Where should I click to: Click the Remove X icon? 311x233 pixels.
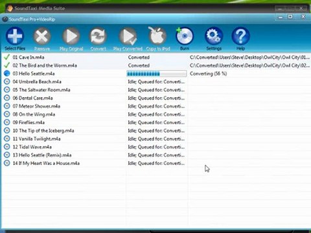pyautogui.click(x=42, y=36)
